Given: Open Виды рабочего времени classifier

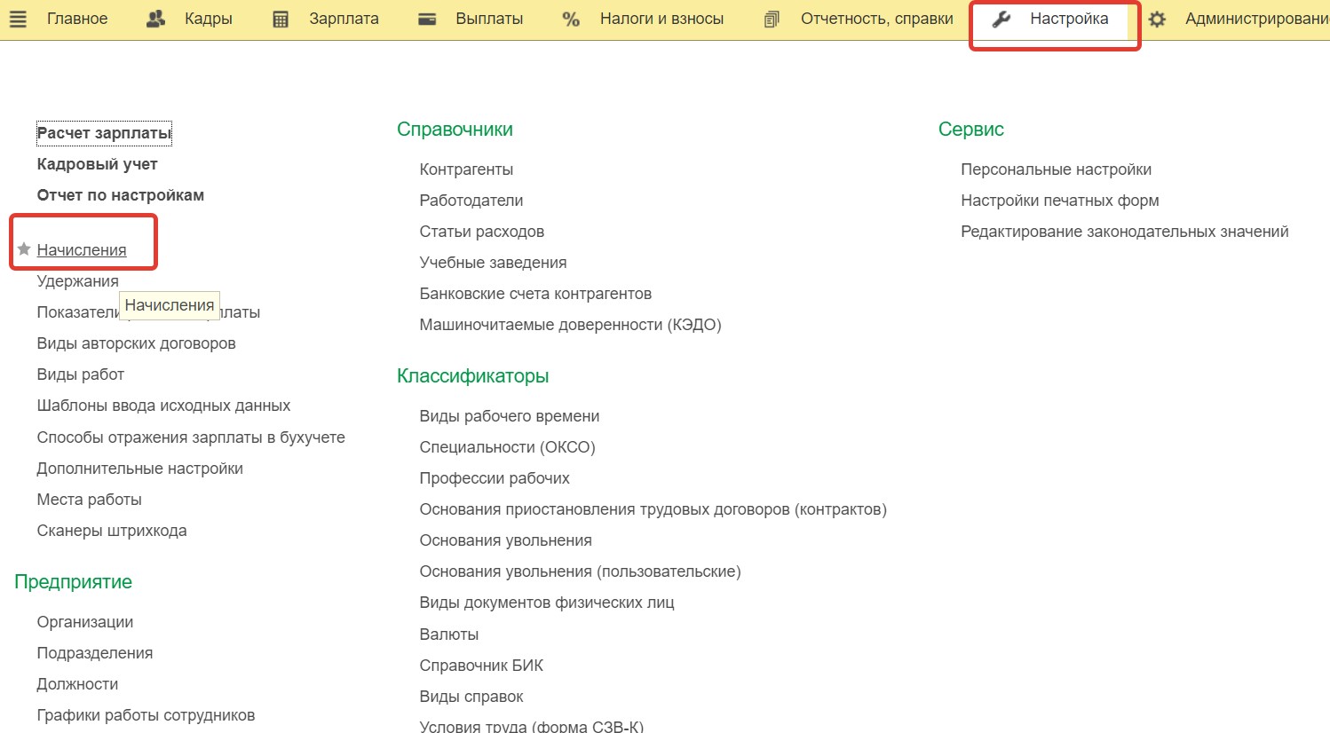Looking at the screenshot, I should [x=510, y=416].
